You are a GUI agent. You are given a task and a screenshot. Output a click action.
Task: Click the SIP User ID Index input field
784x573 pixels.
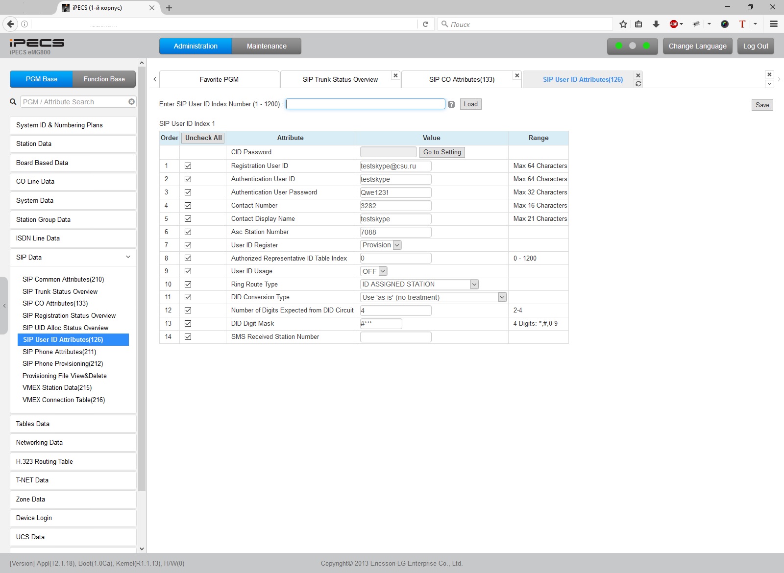(x=366, y=104)
